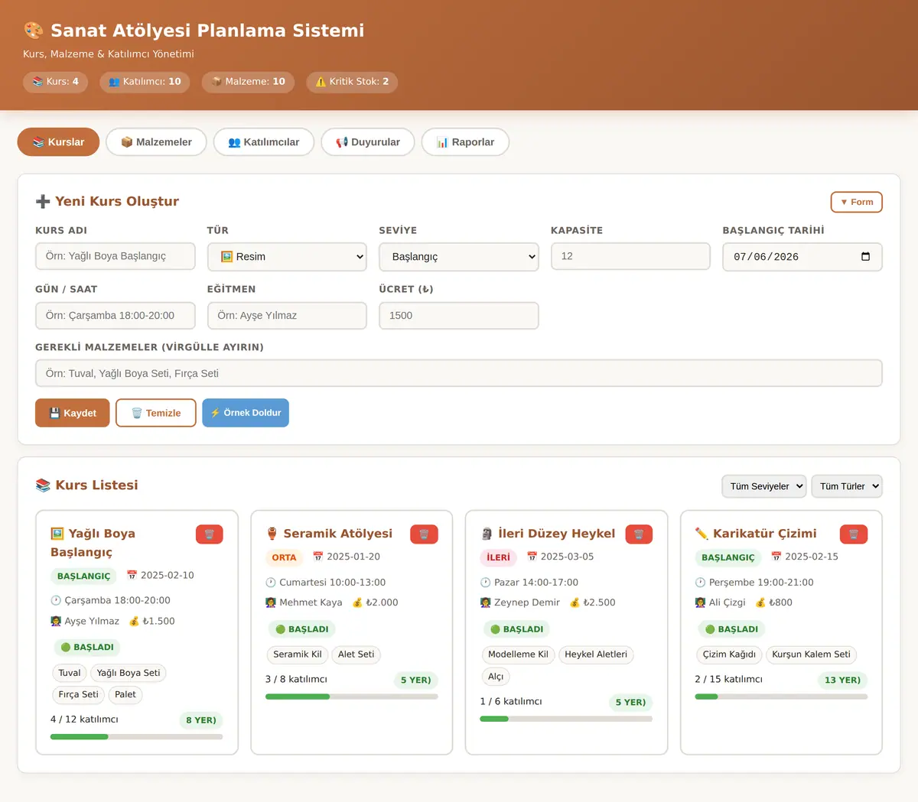Viewport: 918px width, 802px height.
Task: Switch to the Kurslar tab
Action: tap(58, 142)
